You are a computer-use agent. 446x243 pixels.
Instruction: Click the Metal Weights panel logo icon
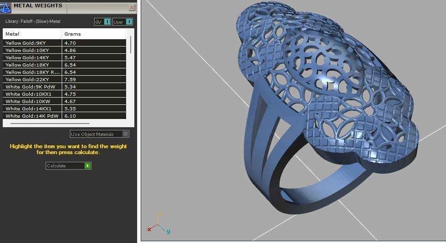coord(5,8)
